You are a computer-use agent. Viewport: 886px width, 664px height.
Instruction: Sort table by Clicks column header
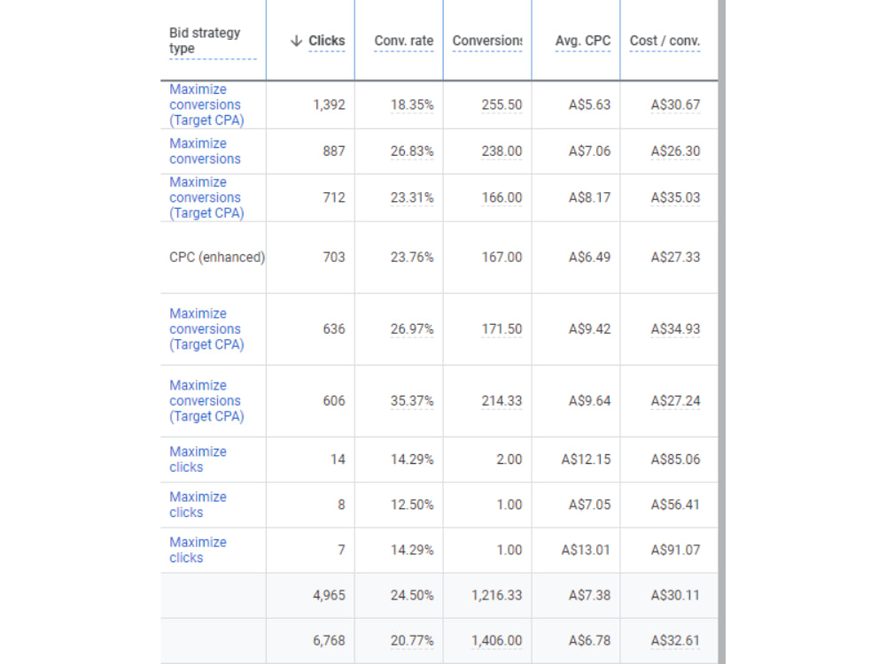pyautogui.click(x=327, y=41)
